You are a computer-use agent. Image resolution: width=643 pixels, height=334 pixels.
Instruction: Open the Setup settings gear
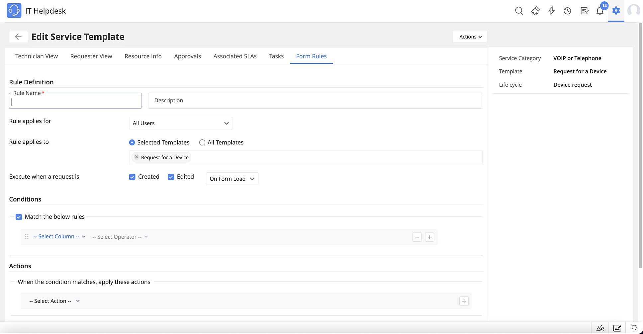click(616, 11)
